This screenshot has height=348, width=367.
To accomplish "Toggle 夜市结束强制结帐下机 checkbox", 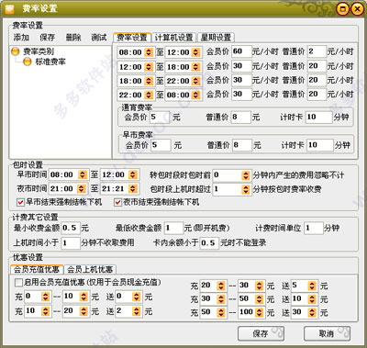I will (x=117, y=202).
